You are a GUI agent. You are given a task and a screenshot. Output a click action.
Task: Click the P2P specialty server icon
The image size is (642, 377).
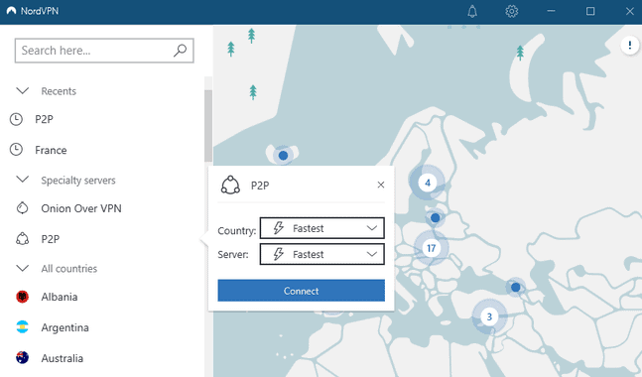[x=22, y=239]
